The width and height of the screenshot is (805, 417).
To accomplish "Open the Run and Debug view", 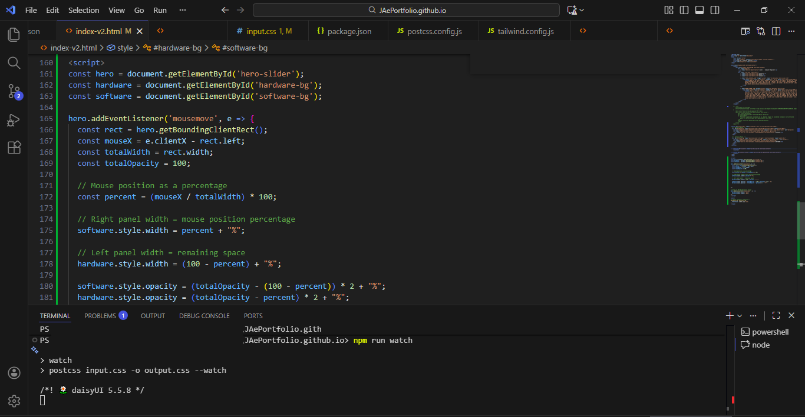I will pos(14,120).
